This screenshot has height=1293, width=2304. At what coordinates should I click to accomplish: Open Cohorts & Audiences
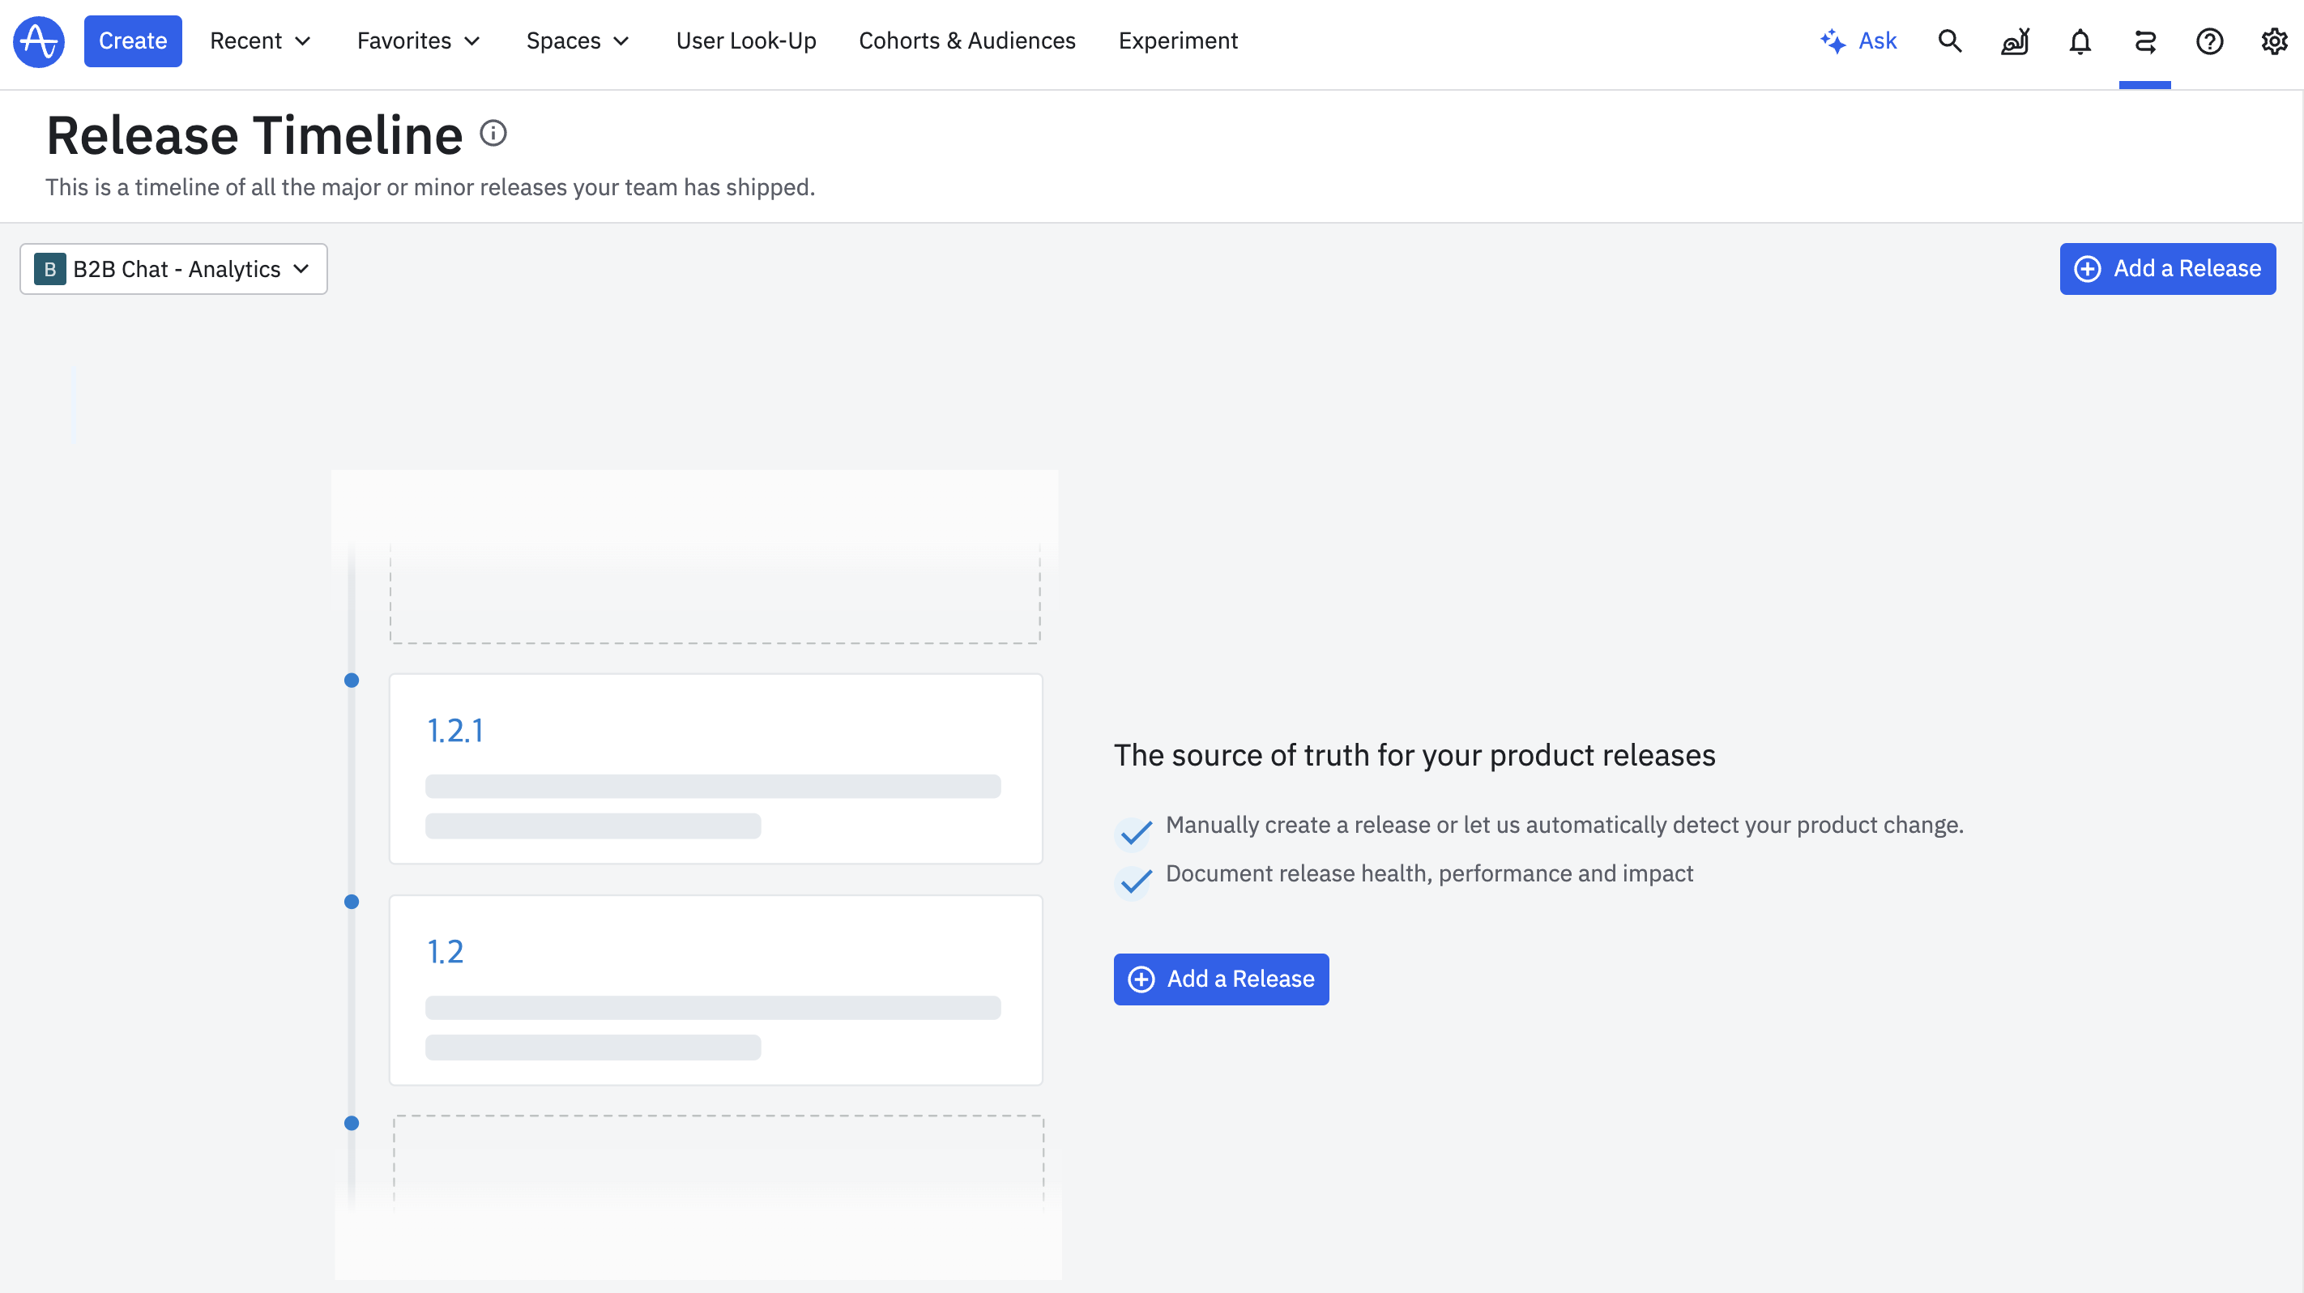[x=966, y=41]
